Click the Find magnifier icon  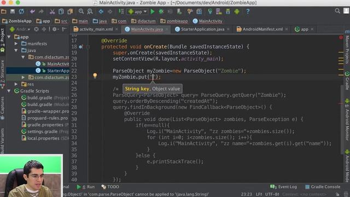click(81, 11)
